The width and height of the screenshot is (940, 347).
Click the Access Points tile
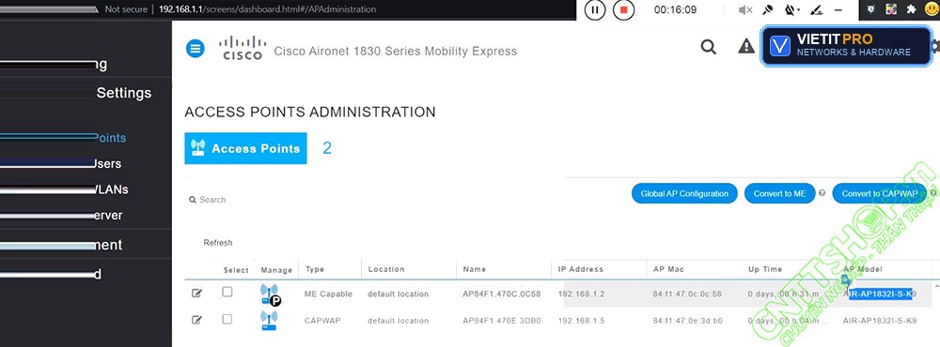point(245,148)
